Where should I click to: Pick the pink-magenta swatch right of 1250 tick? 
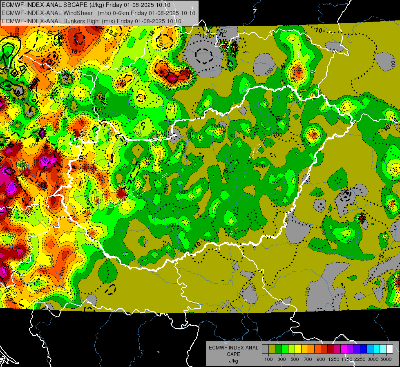click(x=337, y=349)
